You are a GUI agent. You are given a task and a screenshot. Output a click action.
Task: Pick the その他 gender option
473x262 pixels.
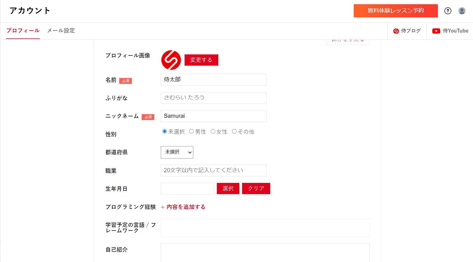234,131
